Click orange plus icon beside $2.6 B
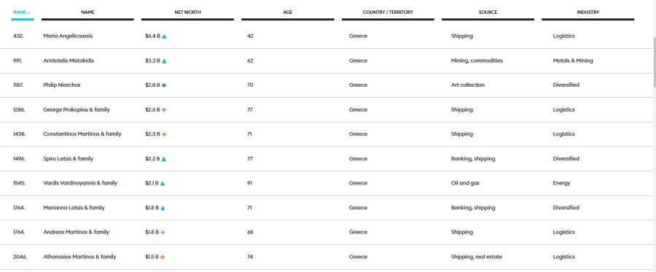656x272 pixels. click(164, 110)
